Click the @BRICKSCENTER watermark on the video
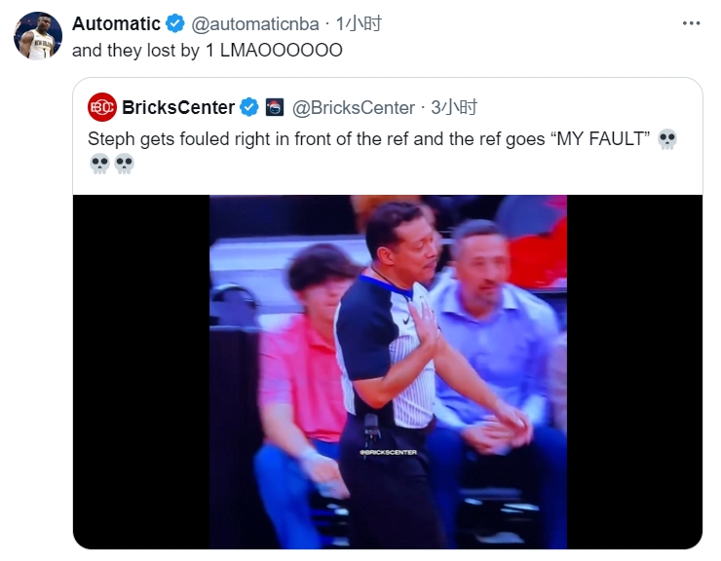This screenshot has width=721, height=561. [x=388, y=453]
